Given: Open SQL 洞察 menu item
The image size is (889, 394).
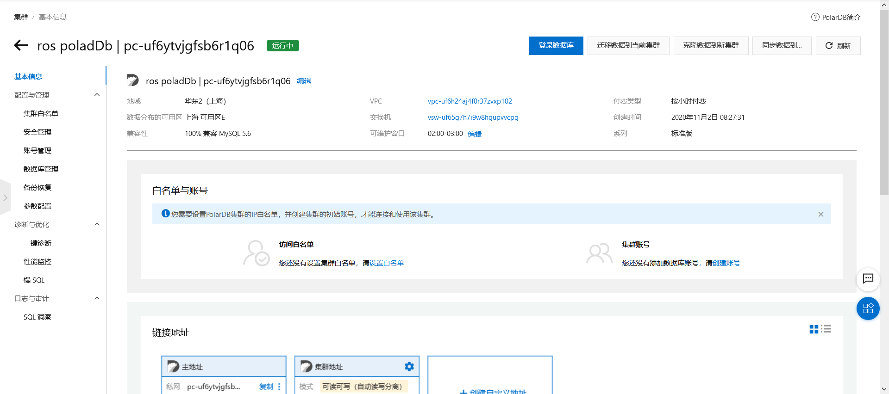Looking at the screenshot, I should coord(38,317).
